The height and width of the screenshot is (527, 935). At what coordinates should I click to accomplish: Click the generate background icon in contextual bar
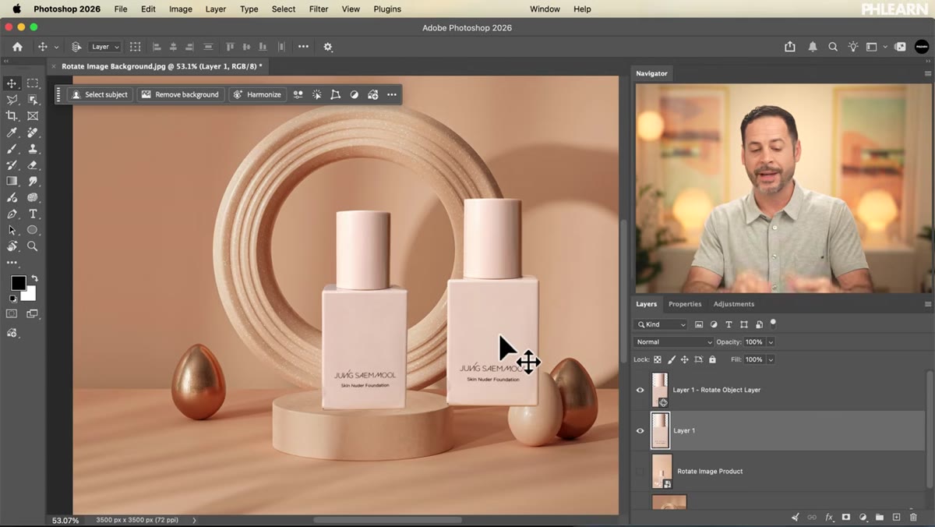point(373,94)
